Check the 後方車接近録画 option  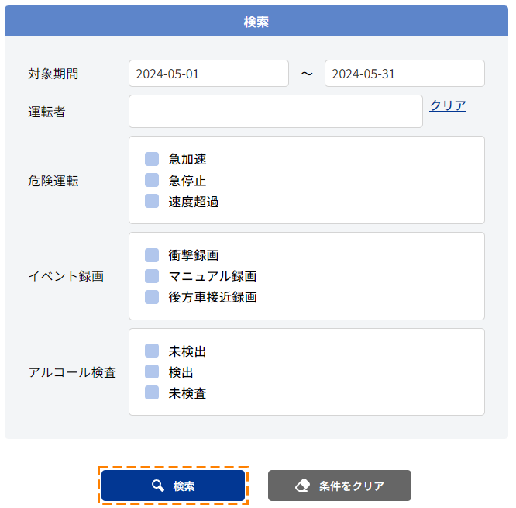[152, 297]
